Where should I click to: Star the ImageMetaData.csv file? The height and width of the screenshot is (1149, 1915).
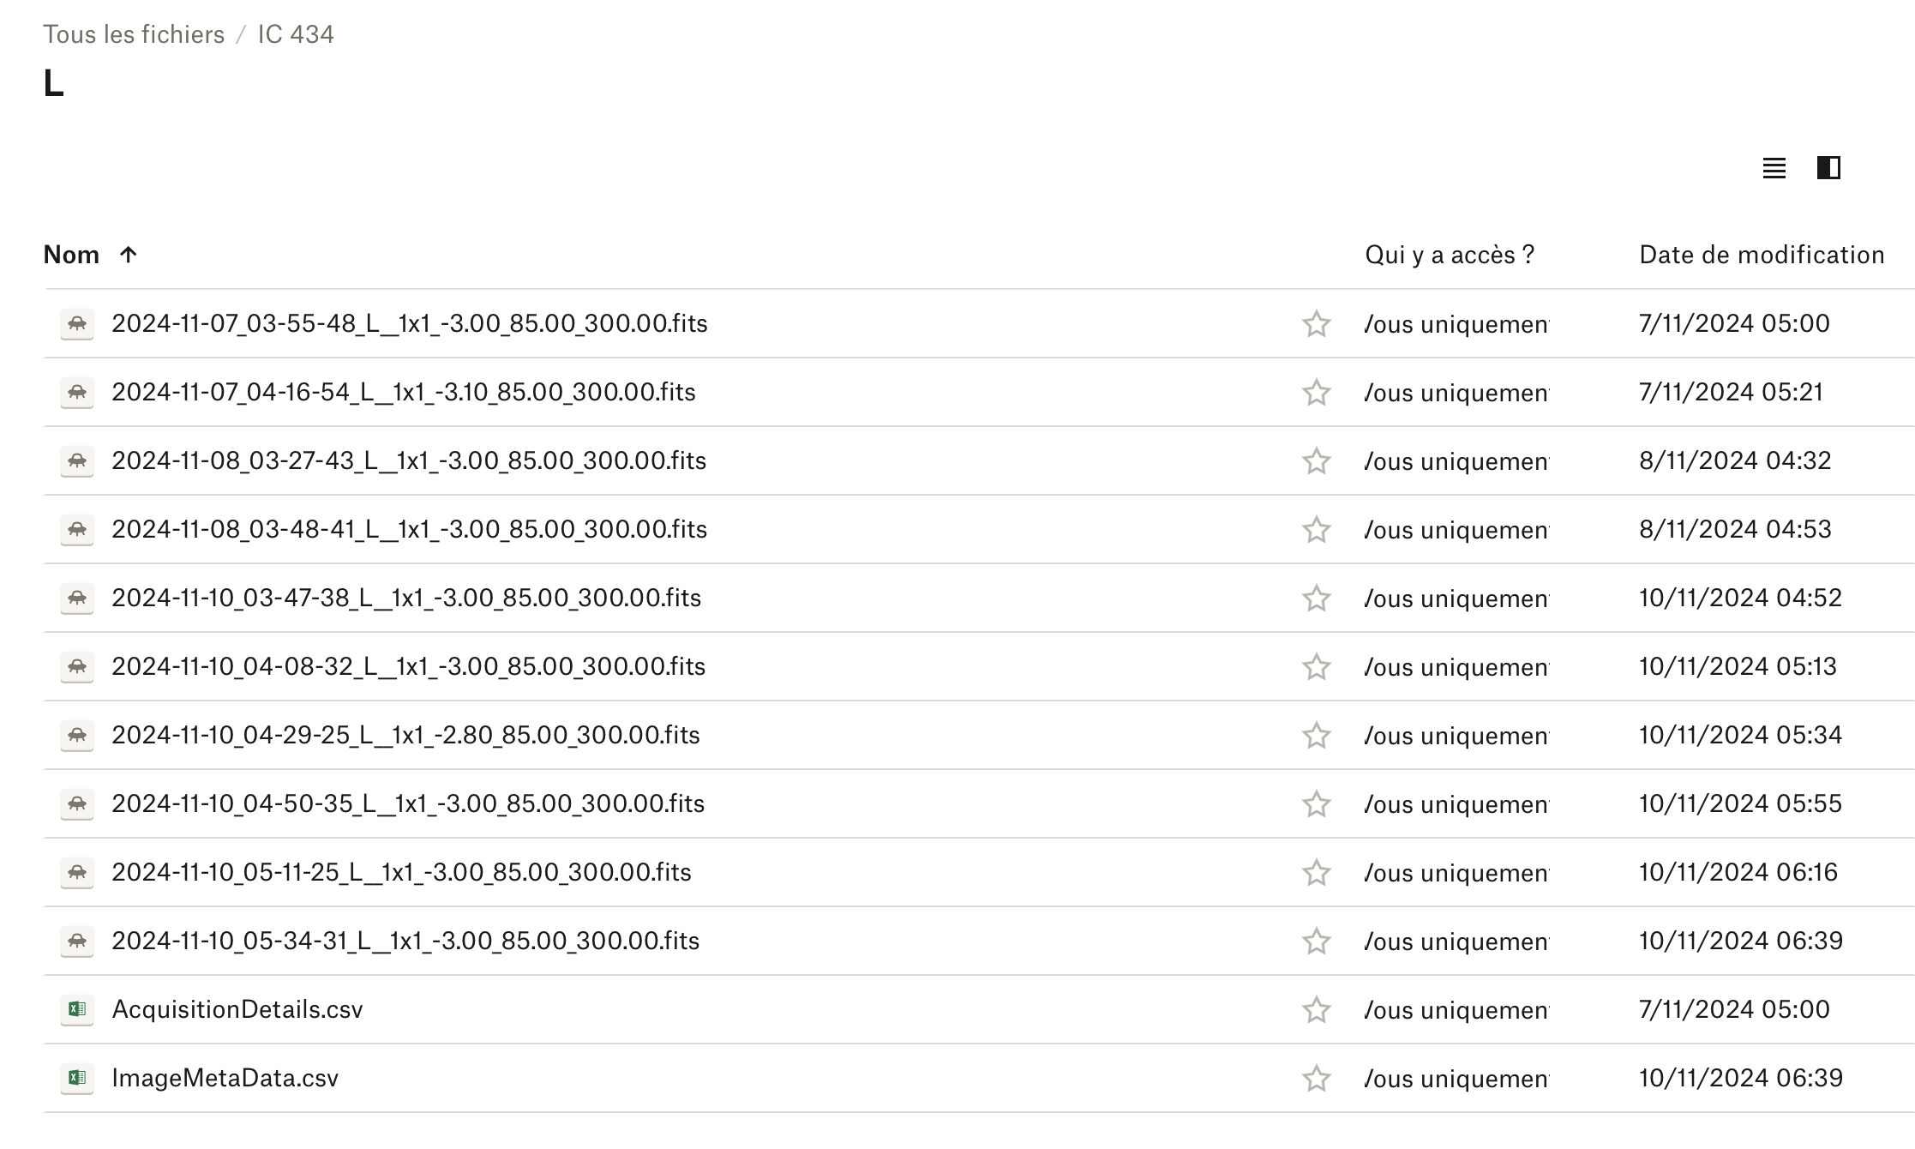click(1316, 1079)
